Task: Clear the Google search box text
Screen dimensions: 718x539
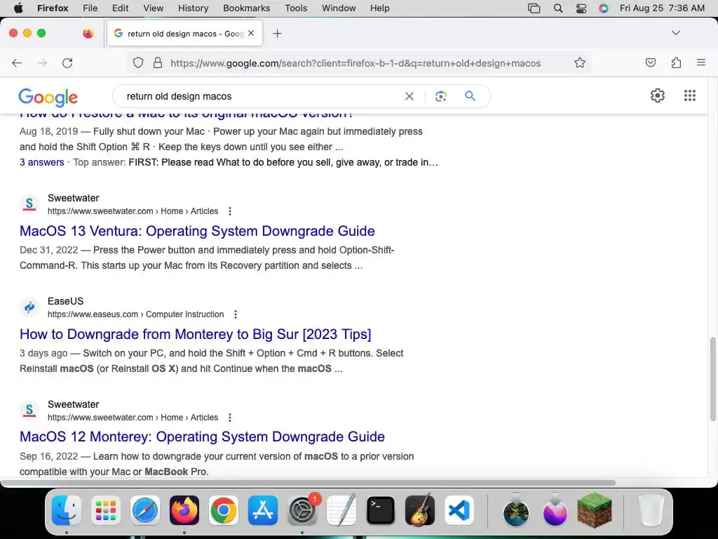Action: point(409,96)
